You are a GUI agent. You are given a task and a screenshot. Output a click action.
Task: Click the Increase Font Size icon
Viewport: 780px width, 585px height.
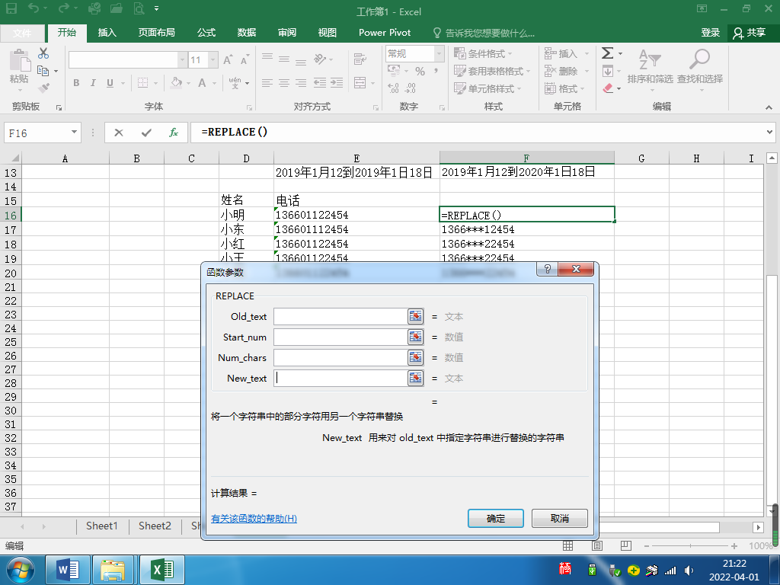(227, 60)
